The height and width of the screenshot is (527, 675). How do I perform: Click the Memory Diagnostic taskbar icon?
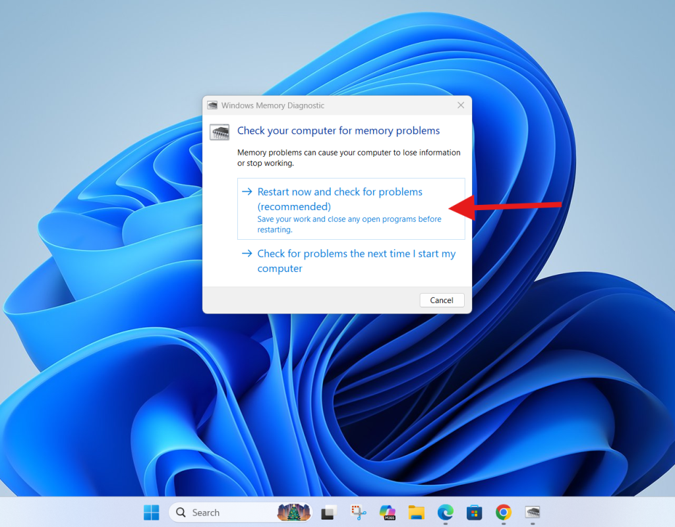tap(533, 513)
